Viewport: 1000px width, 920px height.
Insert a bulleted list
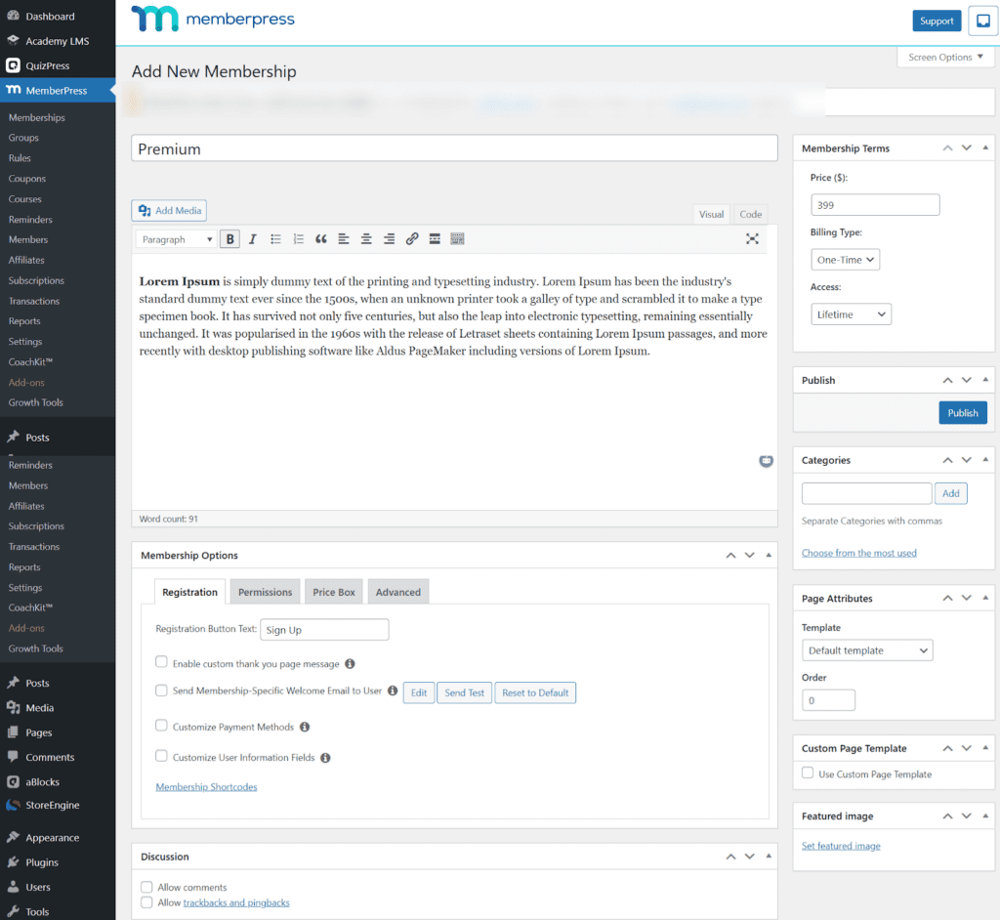[275, 238]
